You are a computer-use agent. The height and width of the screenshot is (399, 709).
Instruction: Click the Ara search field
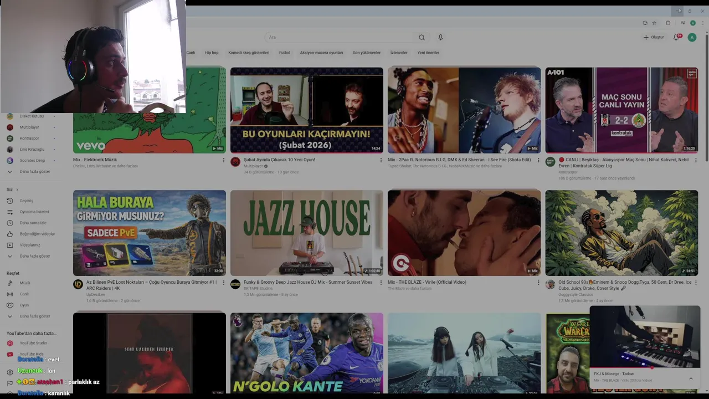(x=339, y=37)
